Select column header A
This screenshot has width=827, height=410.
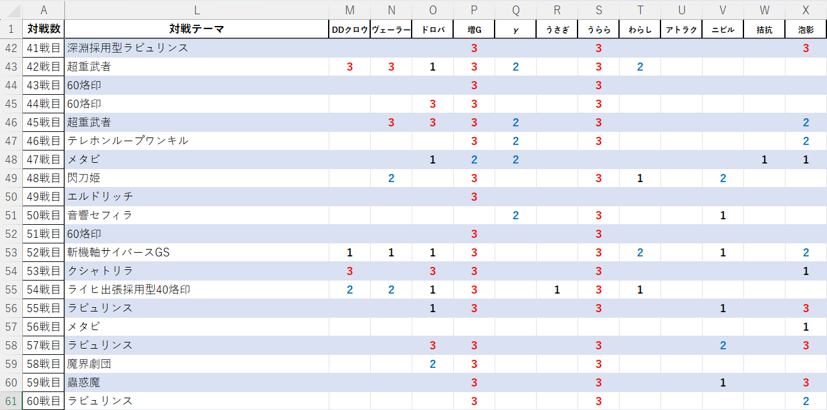(43, 10)
